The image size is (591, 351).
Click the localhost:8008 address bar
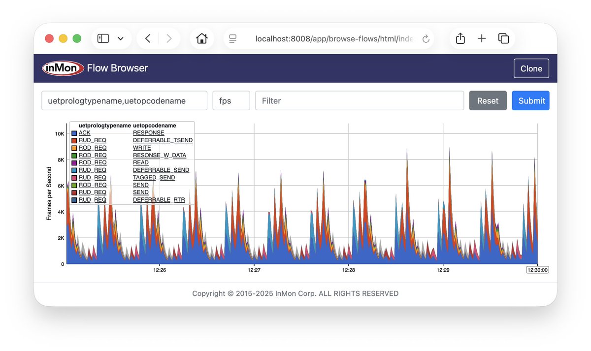329,38
